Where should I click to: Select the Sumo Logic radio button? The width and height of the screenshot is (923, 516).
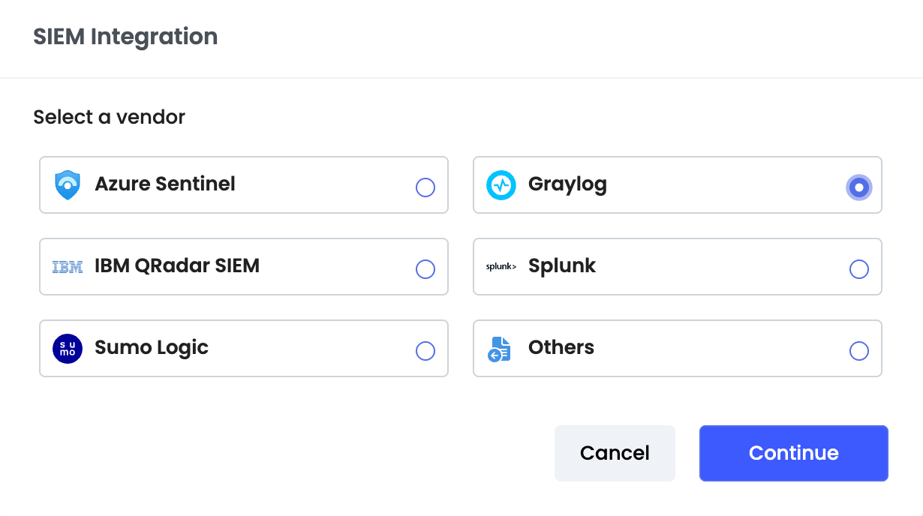(x=425, y=350)
